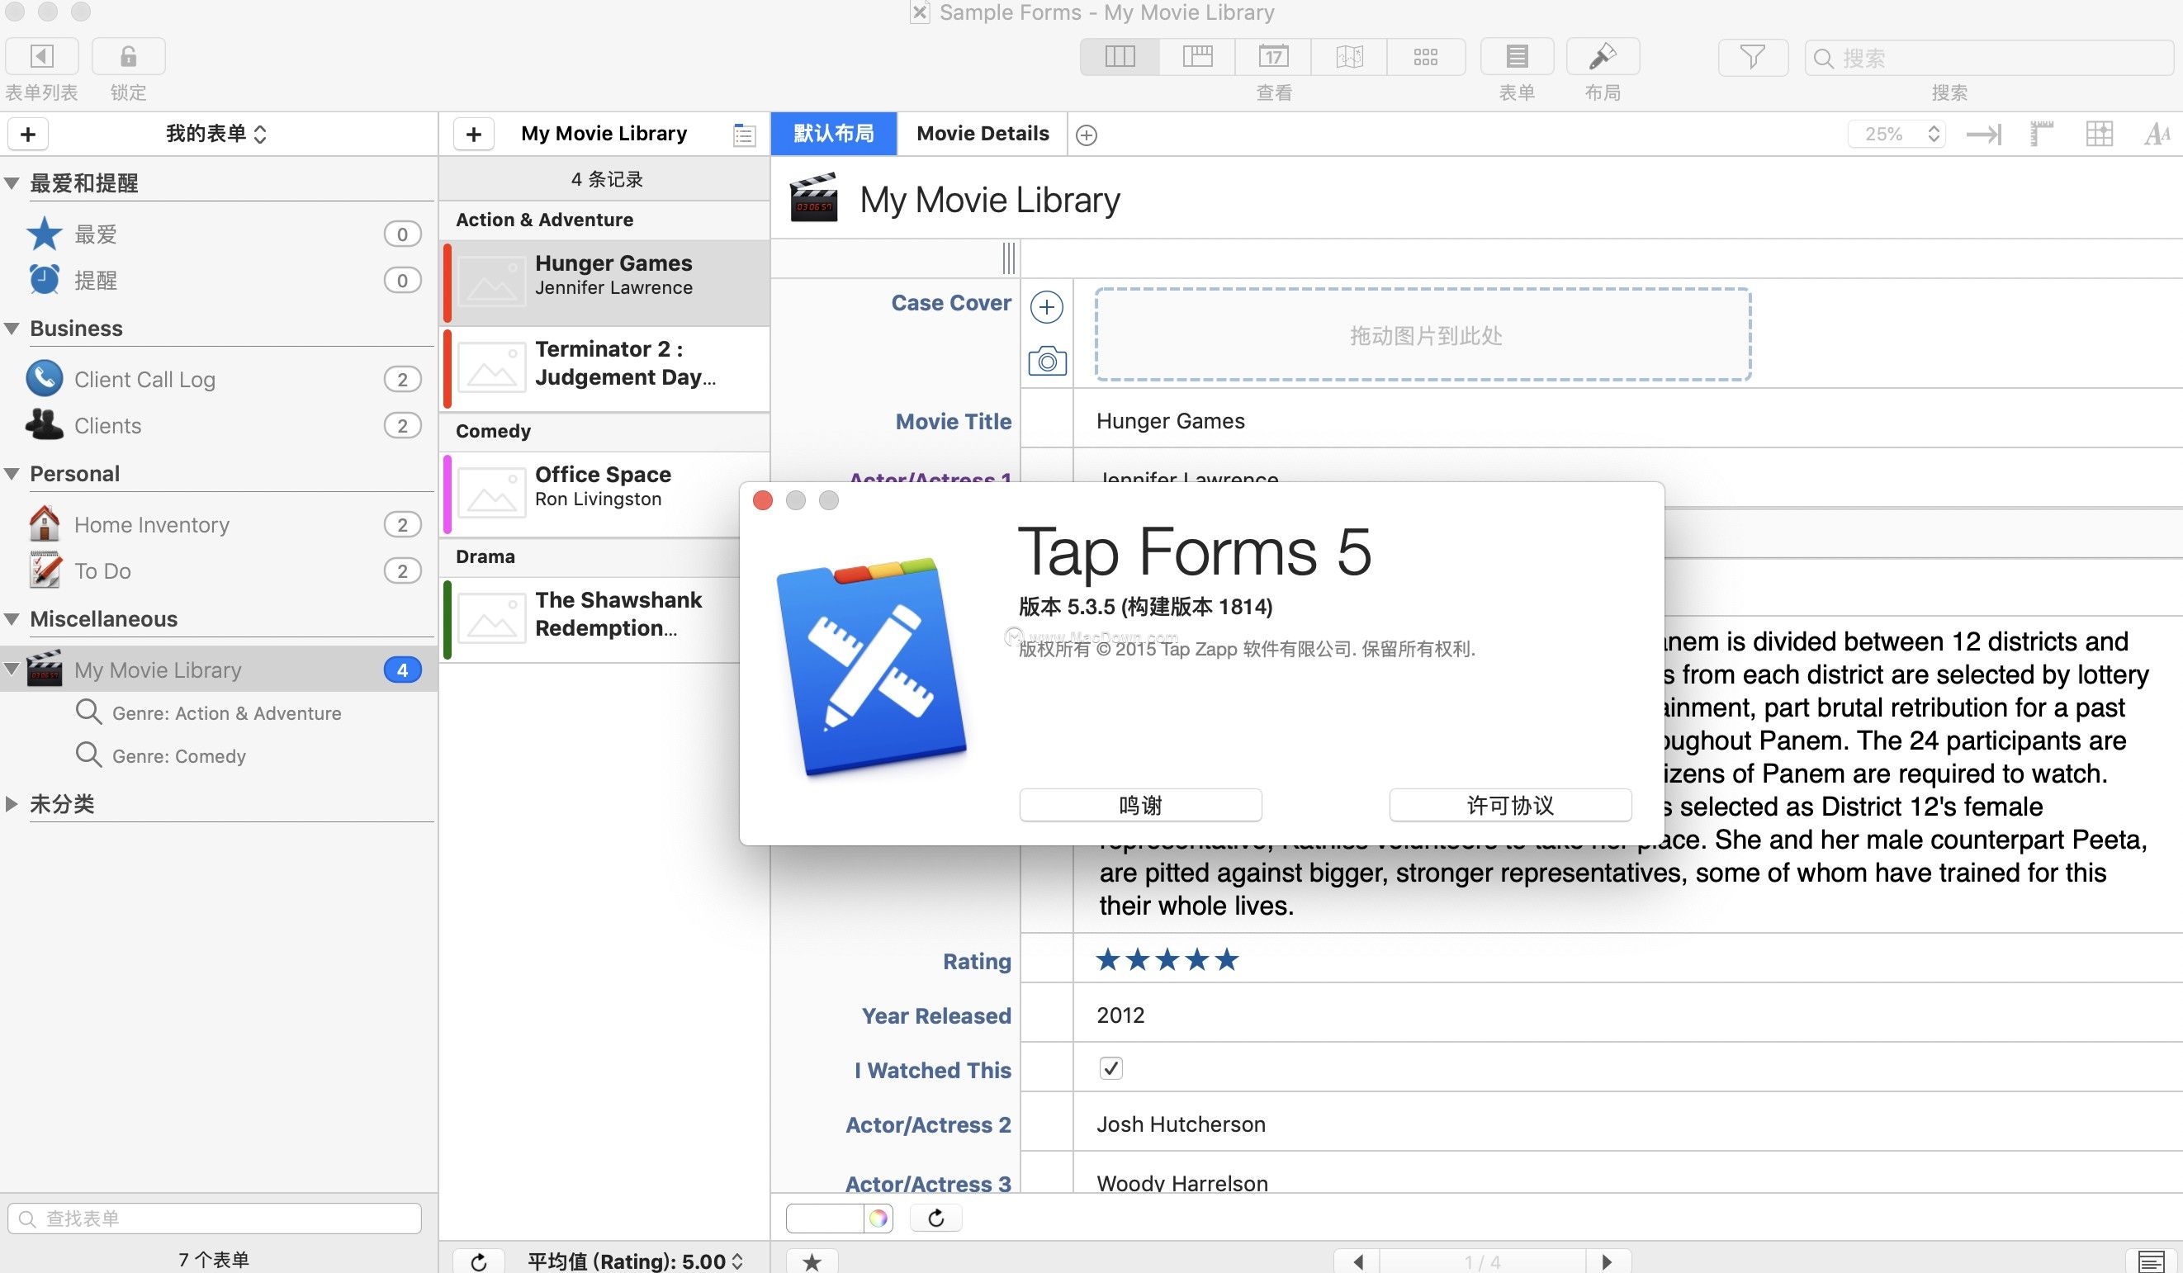Image resolution: width=2183 pixels, height=1273 pixels.
Task: Select the 默认布局 tab
Action: click(x=833, y=135)
